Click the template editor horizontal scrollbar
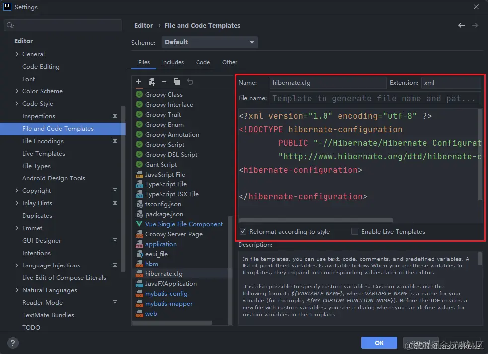 (x=315, y=220)
